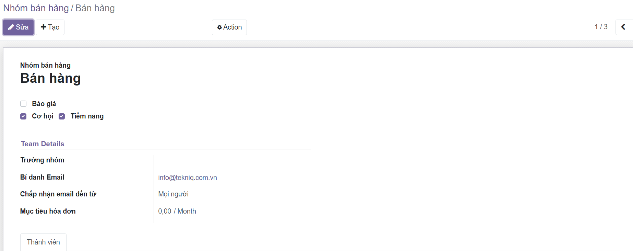Click the Bí danh Email label
The image size is (633, 251).
click(42, 177)
